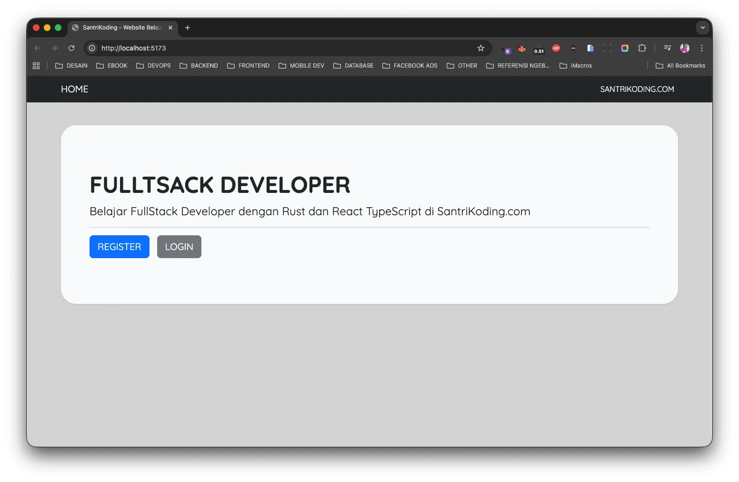Open the HOME navbar link
This screenshot has height=482, width=739.
(75, 89)
